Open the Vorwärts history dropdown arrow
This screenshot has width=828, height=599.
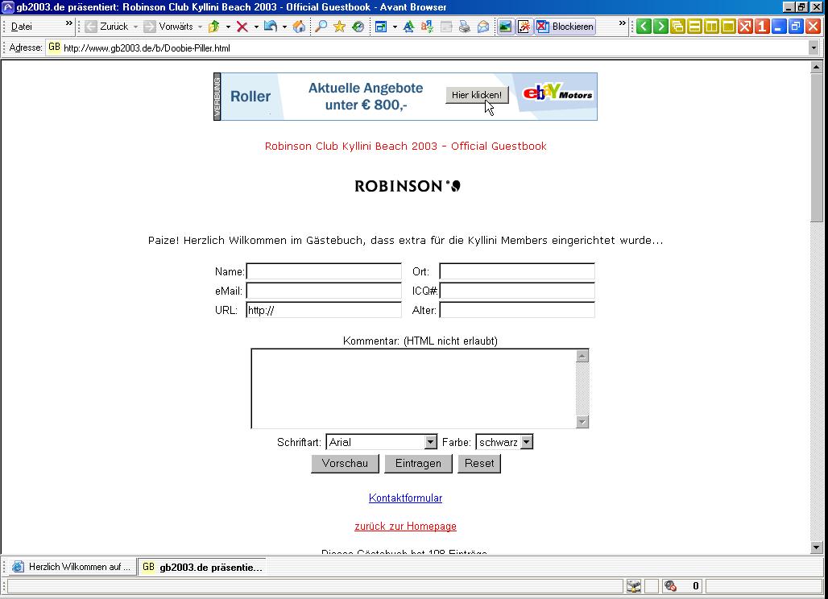point(200,27)
